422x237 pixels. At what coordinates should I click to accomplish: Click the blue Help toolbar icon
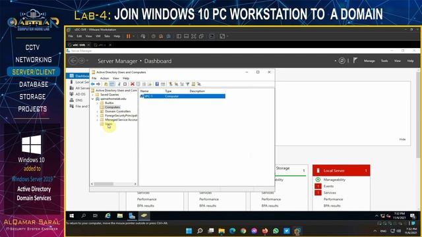(157, 84)
